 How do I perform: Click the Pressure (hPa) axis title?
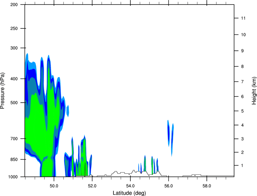[x=2, y=91]
